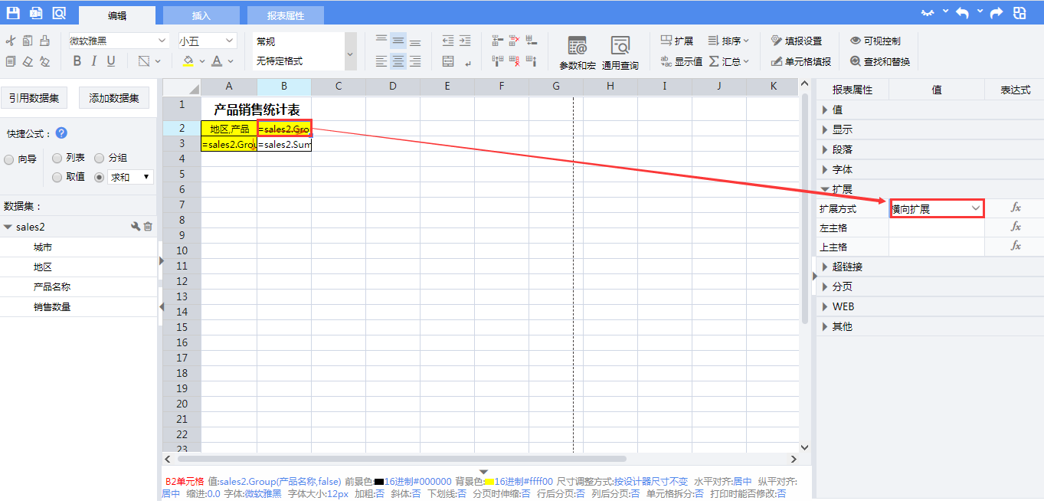Open the 通用查询 general query tool
This screenshot has width=1044, height=504.
tap(620, 52)
